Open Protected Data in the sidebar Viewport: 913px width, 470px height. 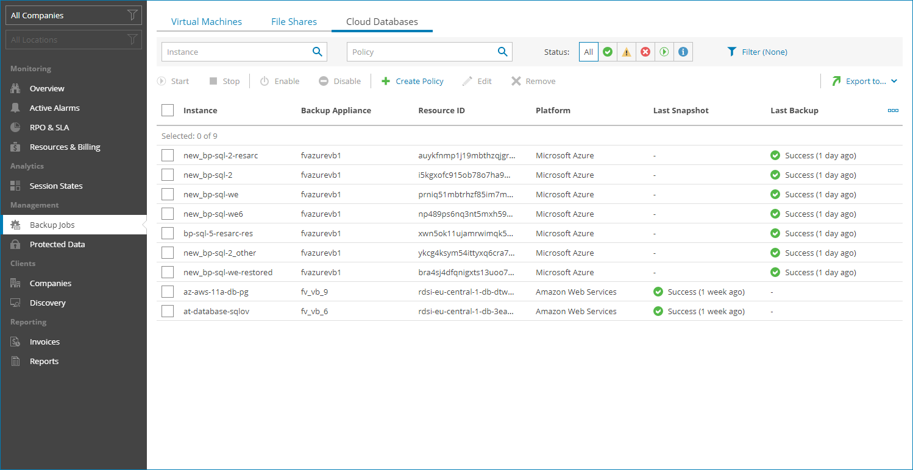(x=57, y=244)
